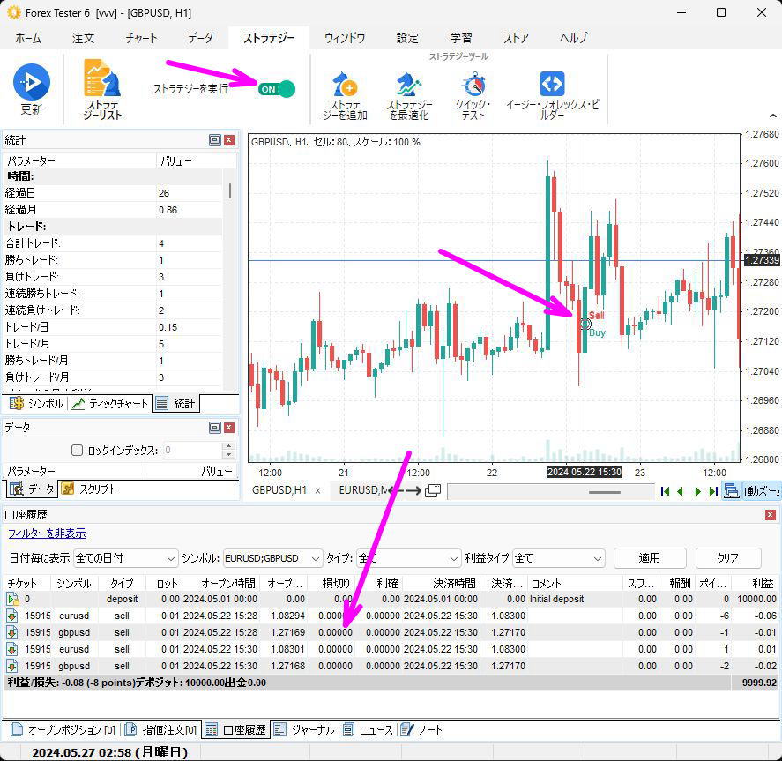Image resolution: width=782 pixels, height=761 pixels.
Task: Click the 適用 apply button
Action: coord(649,558)
